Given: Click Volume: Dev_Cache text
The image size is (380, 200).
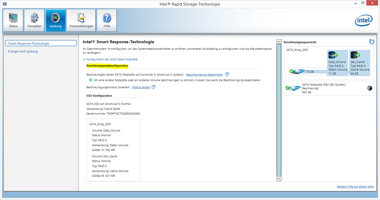Looking at the screenshot, I should tap(104, 156).
